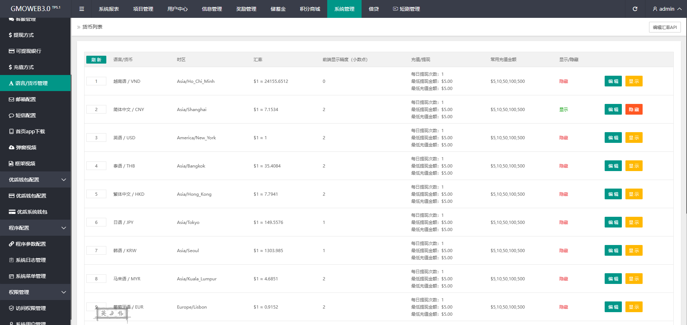Image resolution: width=687 pixels, height=325 pixels.
Task: Hide the CNY currency with 隐藏 button
Action: [634, 110]
